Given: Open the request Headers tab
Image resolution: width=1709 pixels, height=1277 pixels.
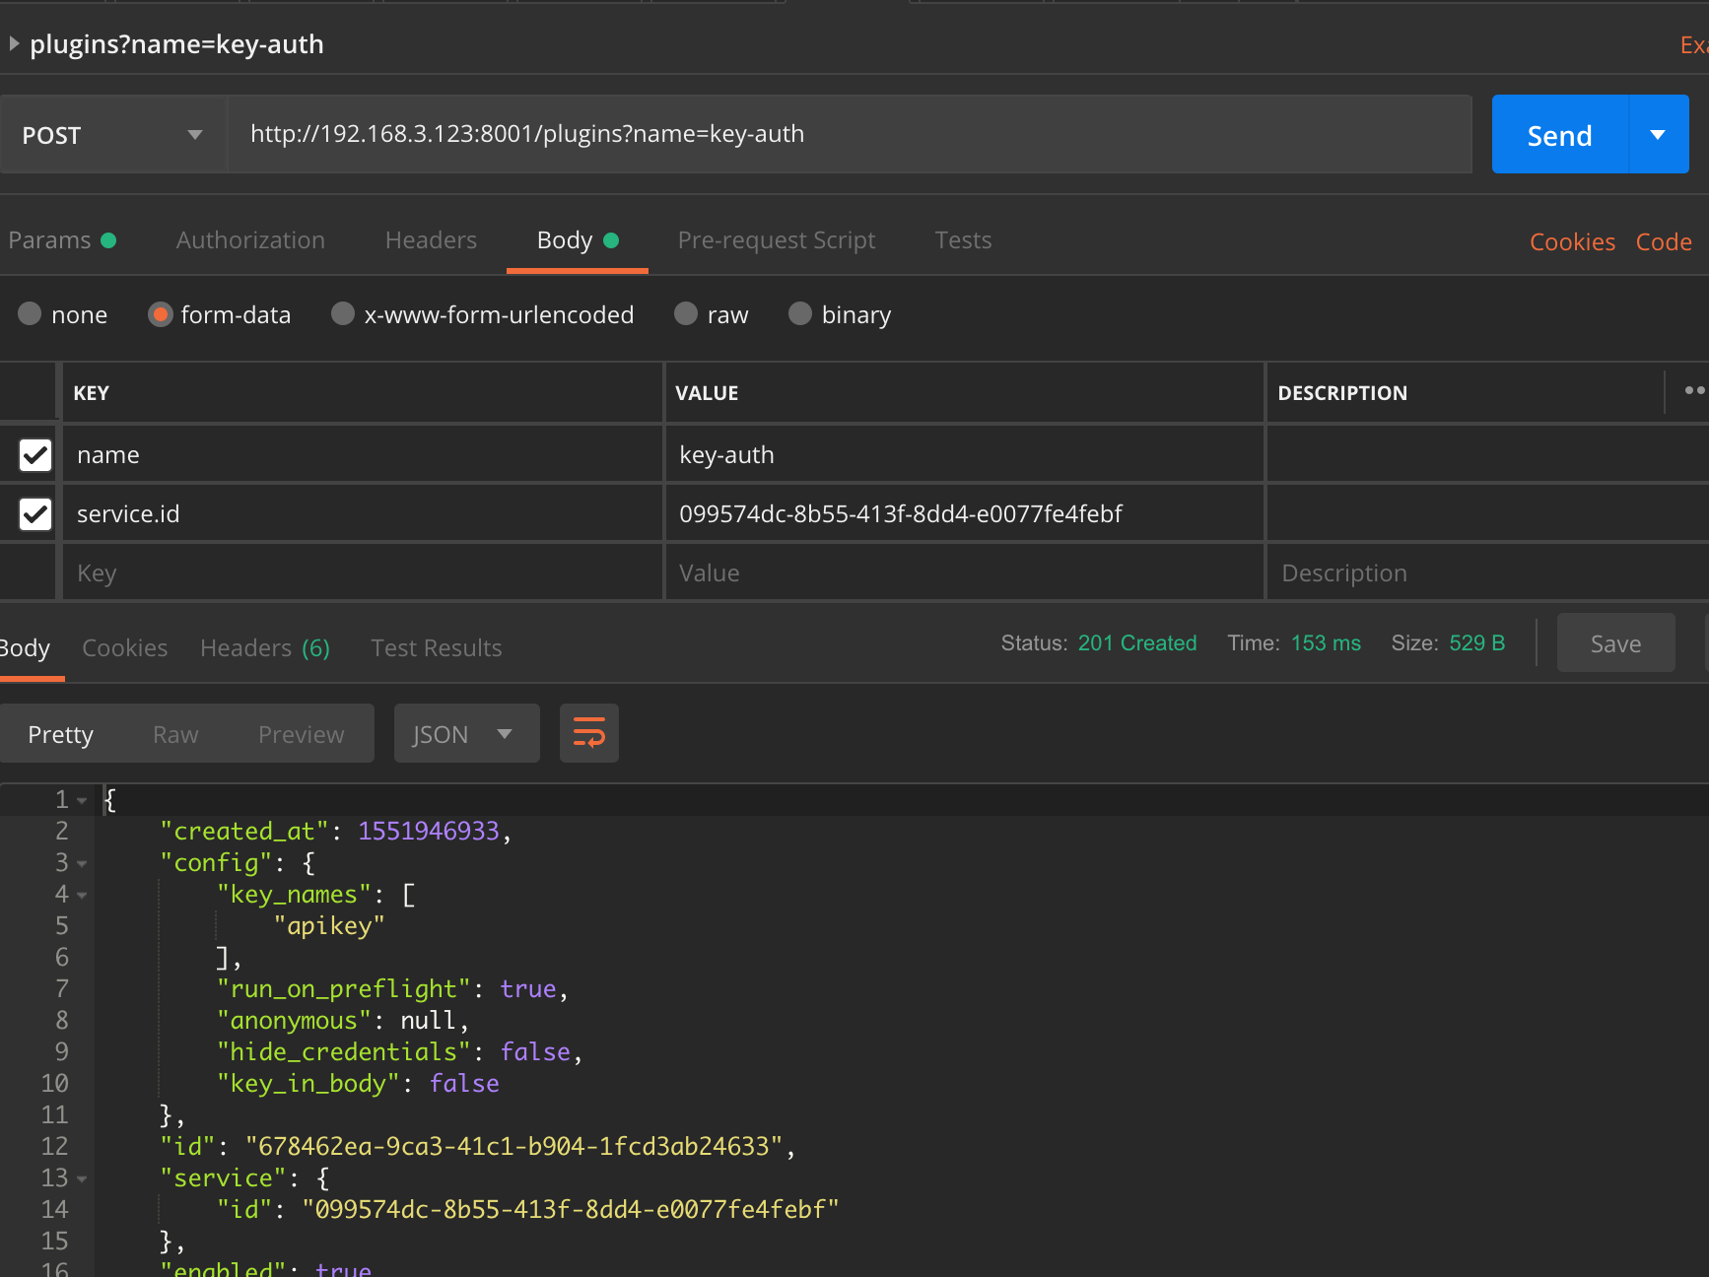Looking at the screenshot, I should (431, 240).
